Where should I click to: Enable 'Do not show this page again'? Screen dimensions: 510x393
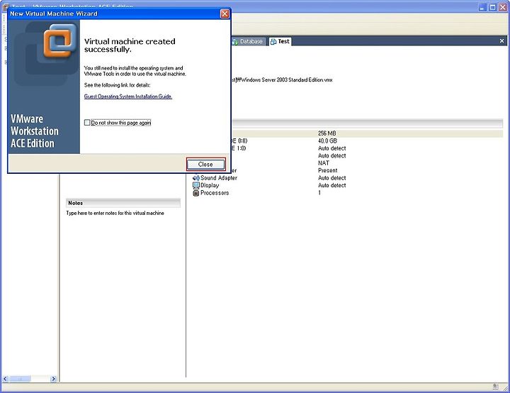(x=87, y=123)
